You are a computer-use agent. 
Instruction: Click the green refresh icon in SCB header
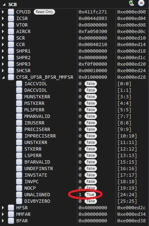point(131,3)
